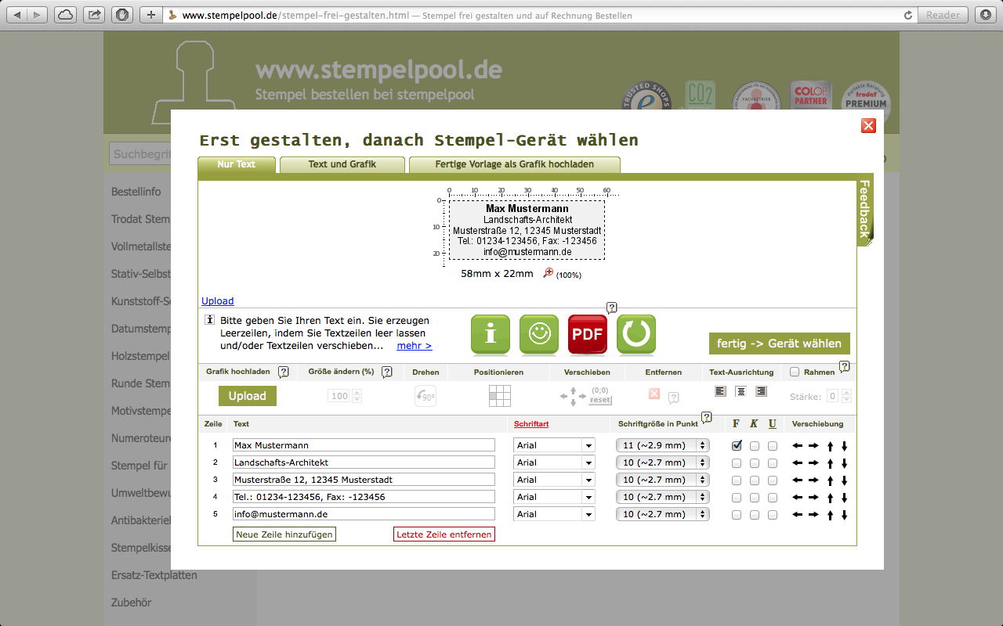Click the red PDF export icon
1003x626 pixels.
pyautogui.click(x=588, y=335)
